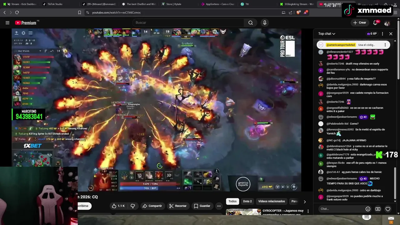Click username @Palabradefe-i6d in chat

click(x=337, y=124)
